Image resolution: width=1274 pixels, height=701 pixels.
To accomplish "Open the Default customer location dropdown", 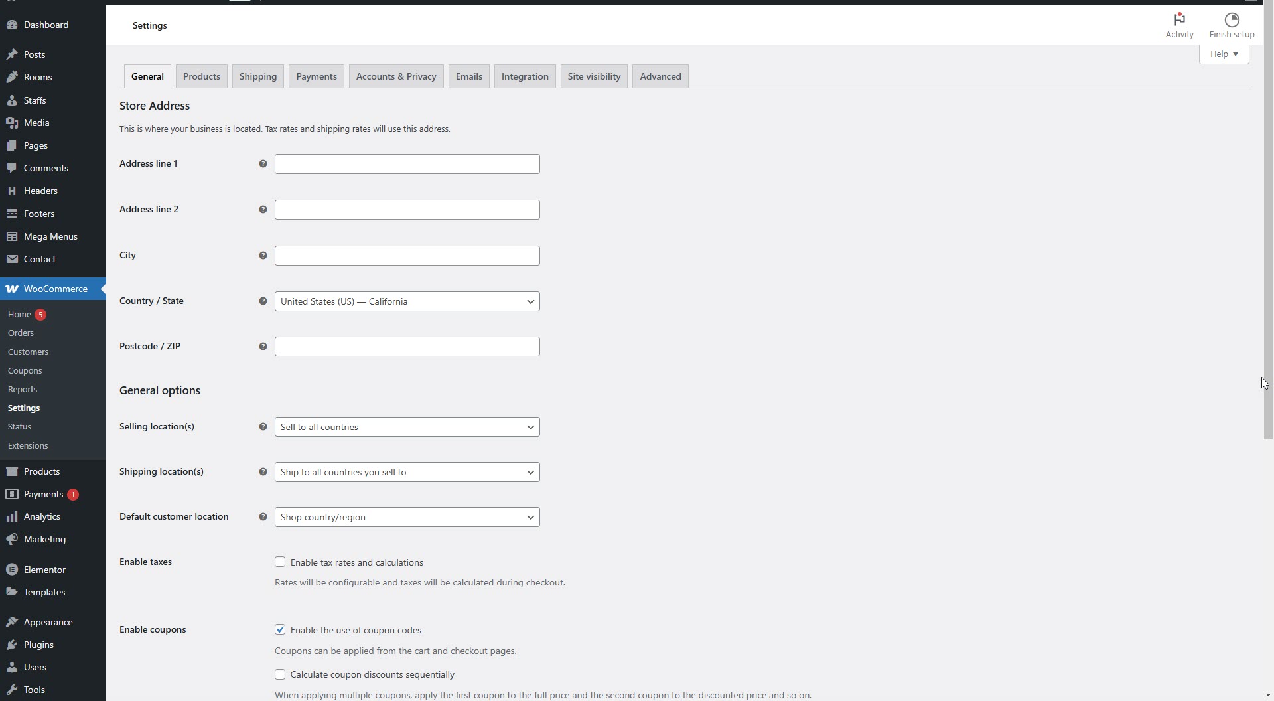I will [x=407, y=517].
